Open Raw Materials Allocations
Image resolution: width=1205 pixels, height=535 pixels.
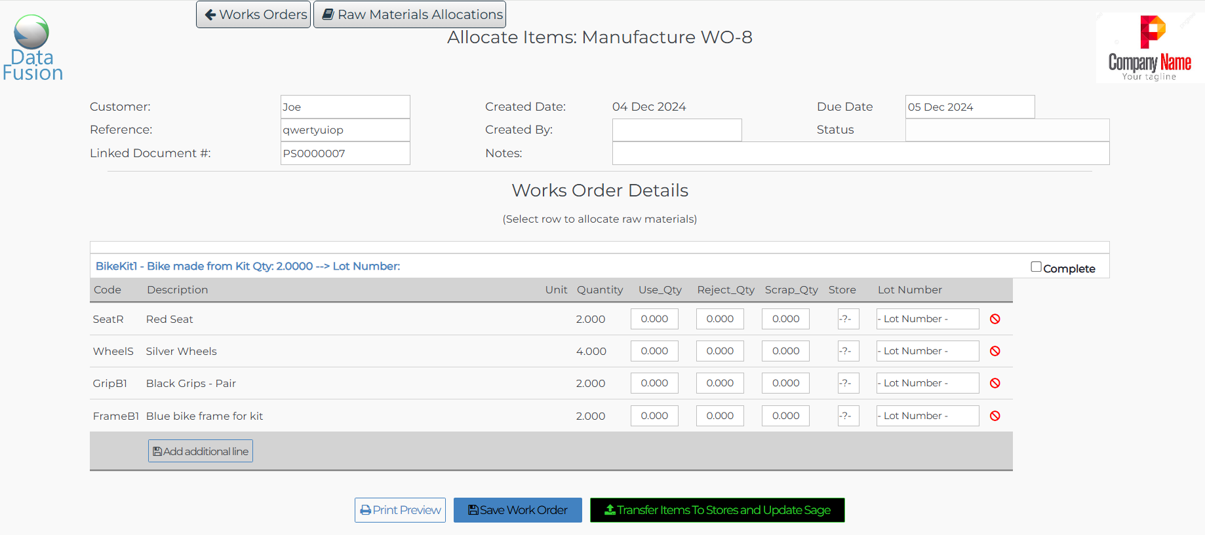pos(410,14)
